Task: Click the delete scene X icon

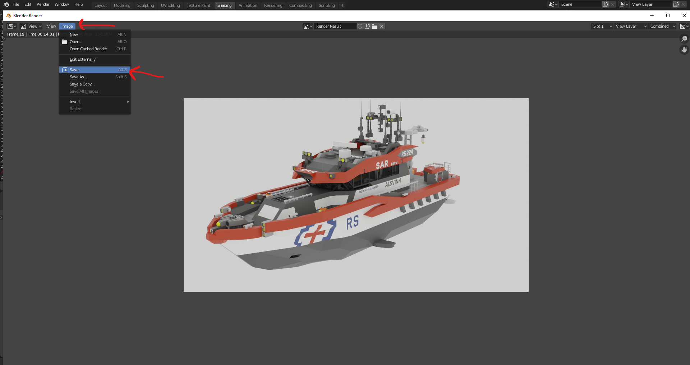Action: tap(612, 5)
